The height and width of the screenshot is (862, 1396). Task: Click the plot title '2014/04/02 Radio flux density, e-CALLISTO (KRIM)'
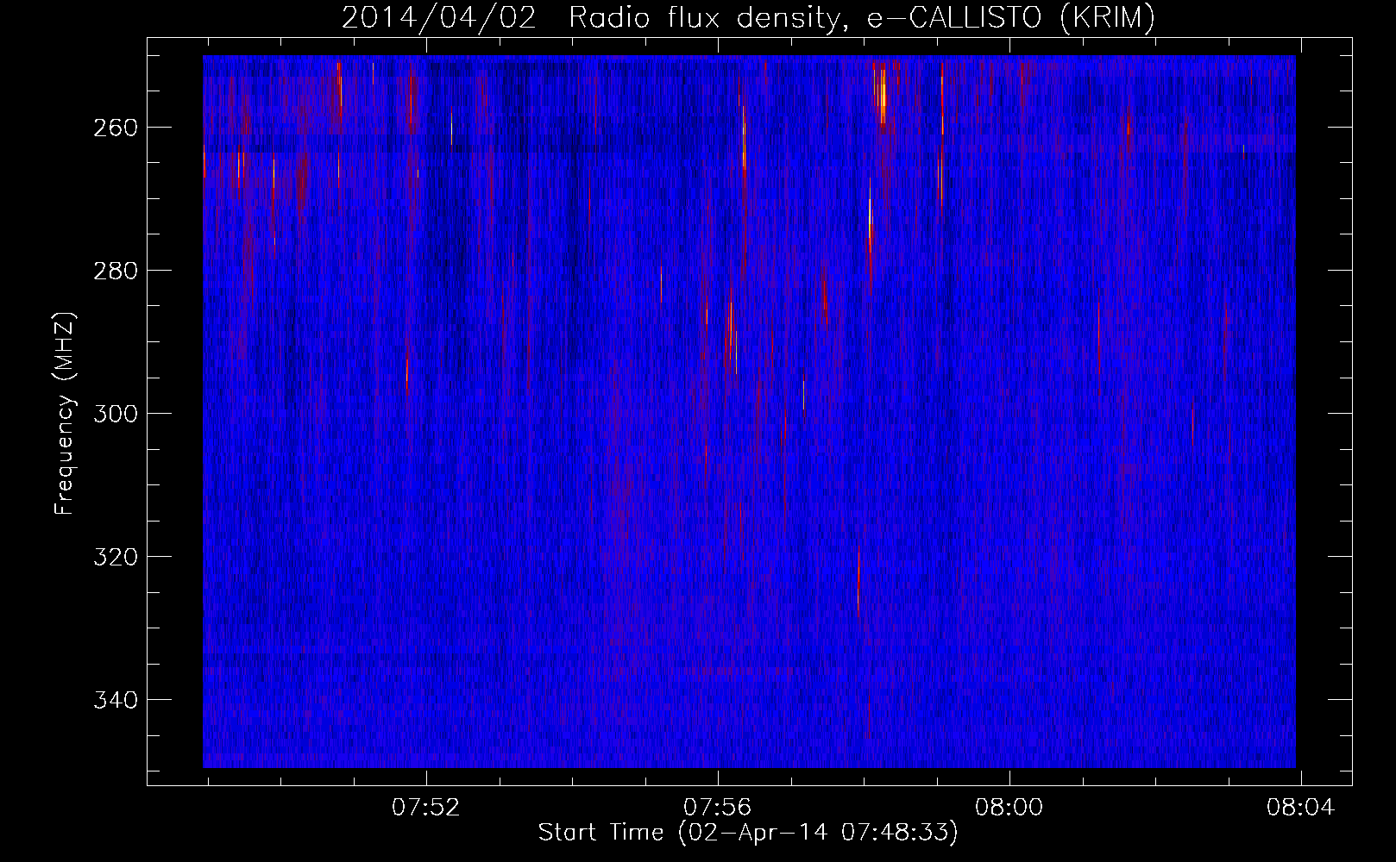748,18
